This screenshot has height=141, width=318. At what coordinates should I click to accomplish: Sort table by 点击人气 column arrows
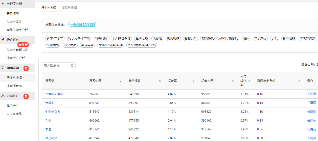pos(233,81)
